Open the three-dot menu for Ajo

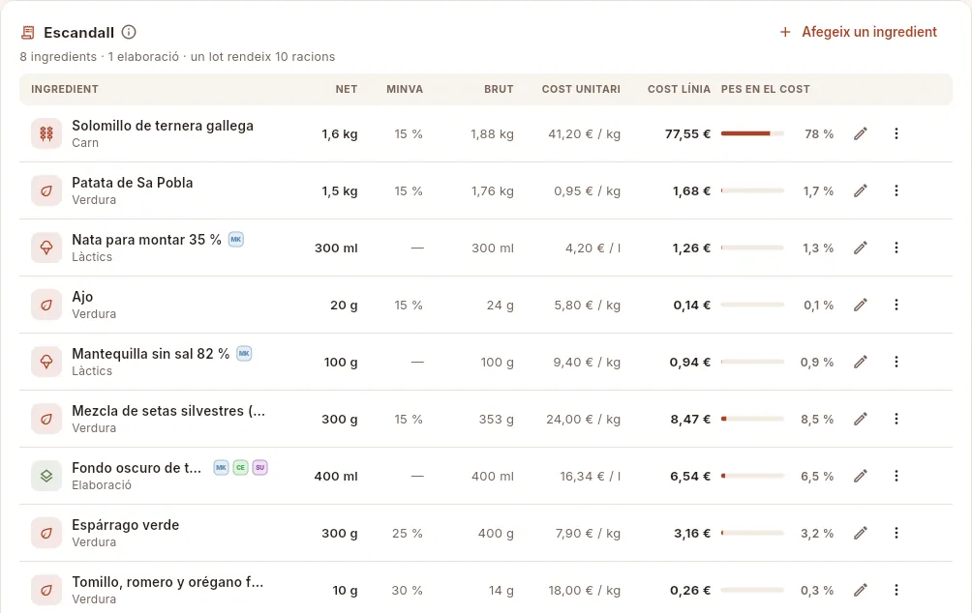coord(896,305)
